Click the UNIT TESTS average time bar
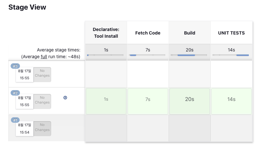This screenshot has height=147, width=261. click(231, 55)
